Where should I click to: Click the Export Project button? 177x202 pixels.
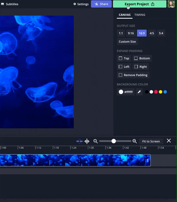click(x=139, y=4)
